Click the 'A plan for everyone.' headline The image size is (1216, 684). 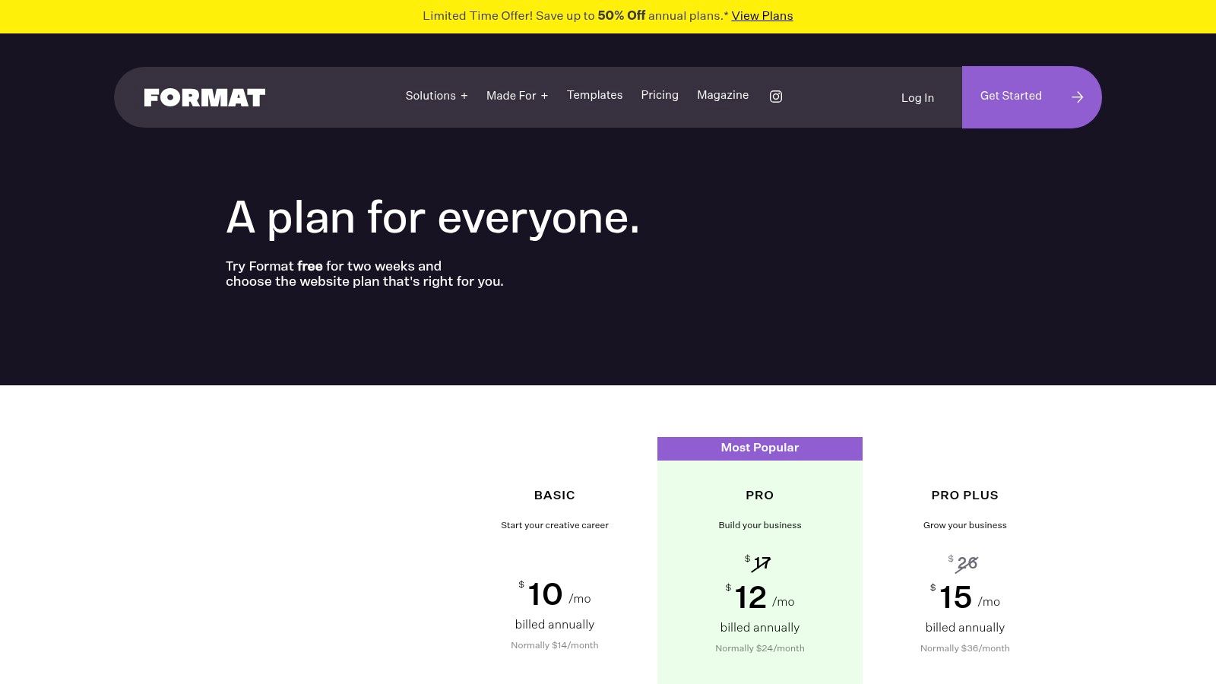coord(433,218)
